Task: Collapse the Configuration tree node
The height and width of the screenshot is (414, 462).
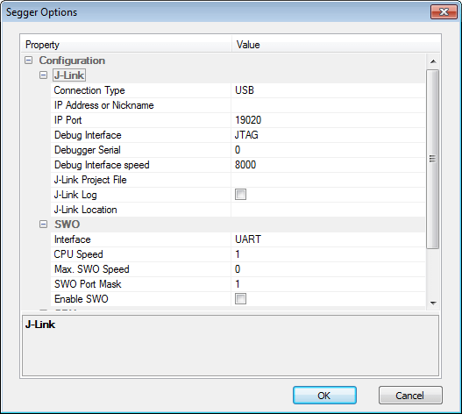Action: pos(29,61)
